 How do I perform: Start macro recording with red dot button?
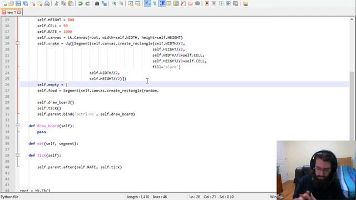[x=207, y=3]
